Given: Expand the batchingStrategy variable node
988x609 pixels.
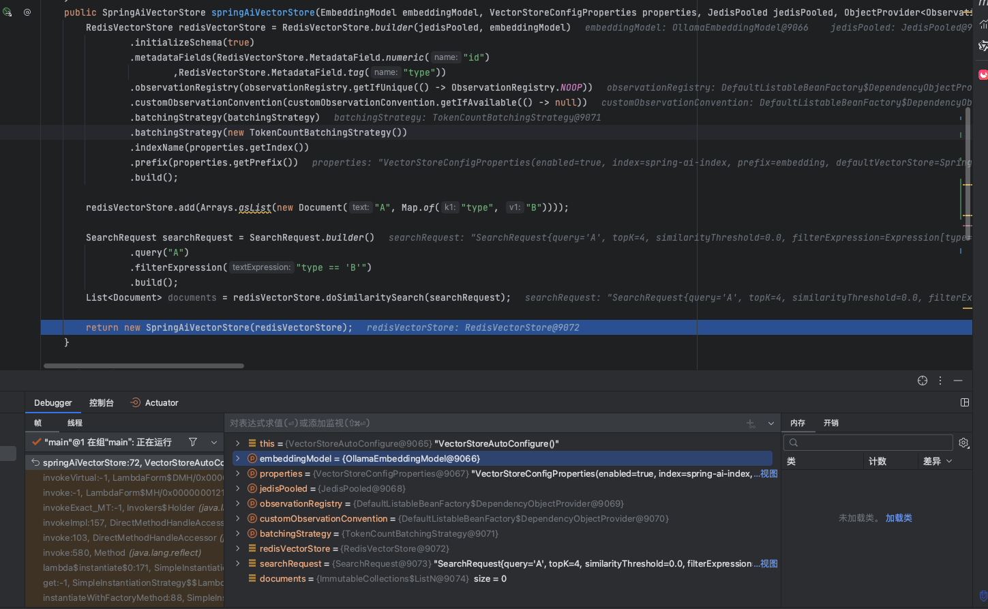Looking at the screenshot, I should (x=238, y=533).
